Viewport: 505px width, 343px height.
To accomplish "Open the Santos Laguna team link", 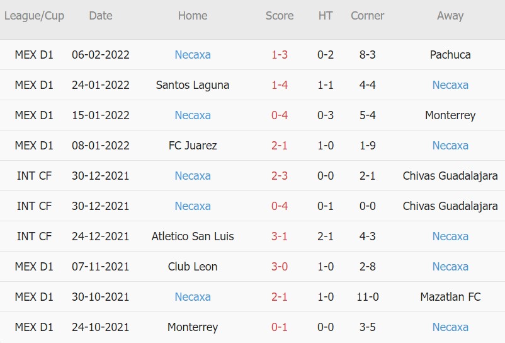I will tap(193, 85).
